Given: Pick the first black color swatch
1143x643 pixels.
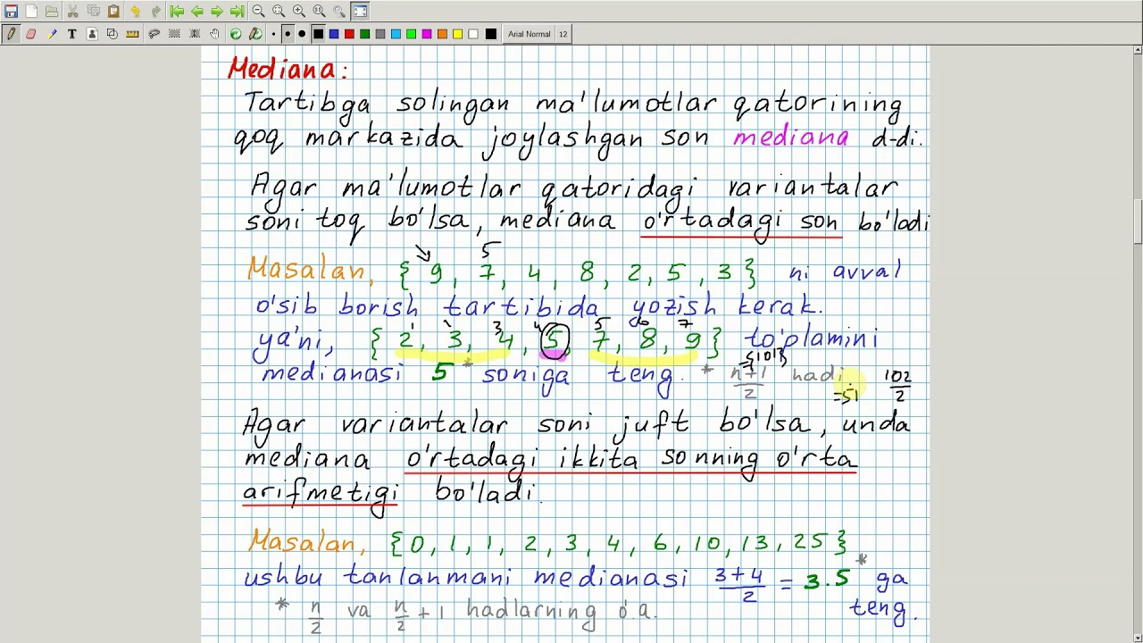Looking at the screenshot, I should click(x=318, y=34).
